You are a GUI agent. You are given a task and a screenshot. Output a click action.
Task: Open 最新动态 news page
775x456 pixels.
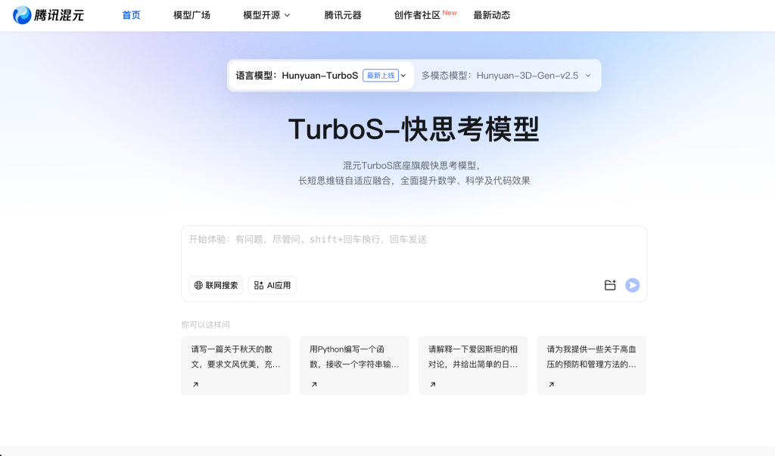[492, 15]
